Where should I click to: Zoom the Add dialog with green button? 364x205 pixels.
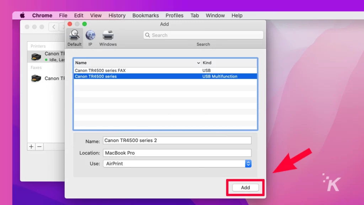(85, 24)
